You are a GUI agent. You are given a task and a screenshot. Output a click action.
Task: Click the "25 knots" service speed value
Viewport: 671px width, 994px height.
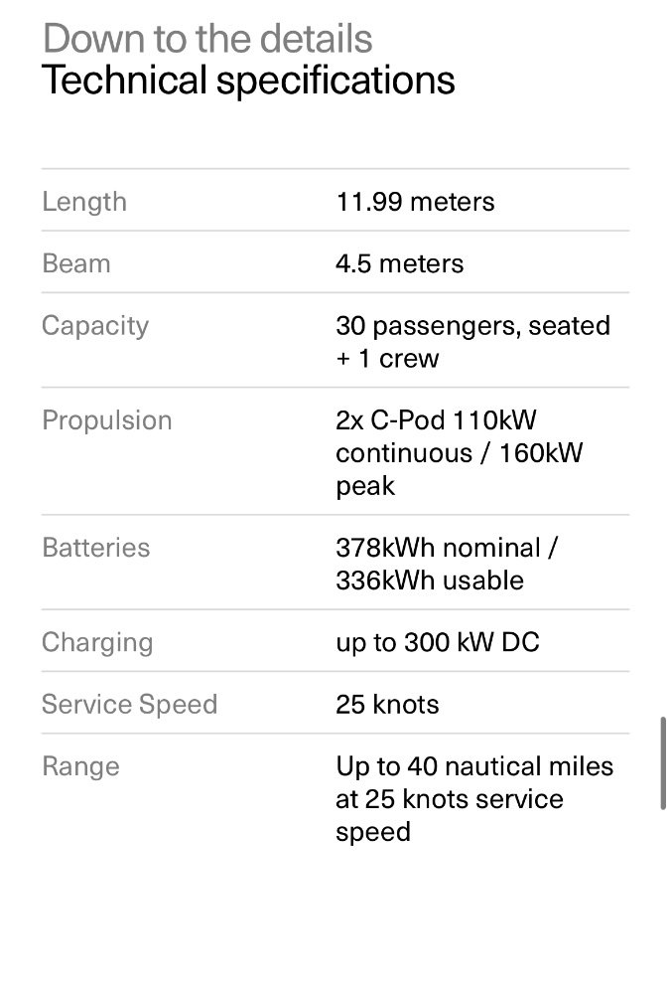click(x=387, y=704)
